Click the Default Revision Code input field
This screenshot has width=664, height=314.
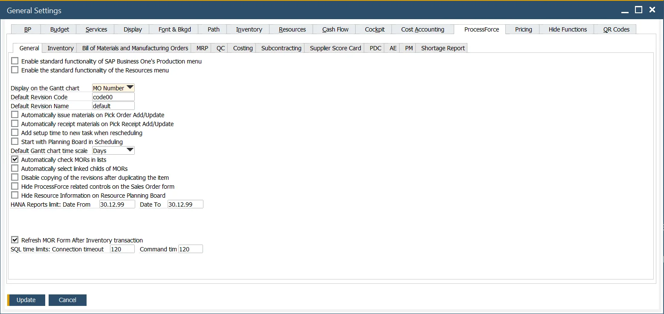point(113,97)
